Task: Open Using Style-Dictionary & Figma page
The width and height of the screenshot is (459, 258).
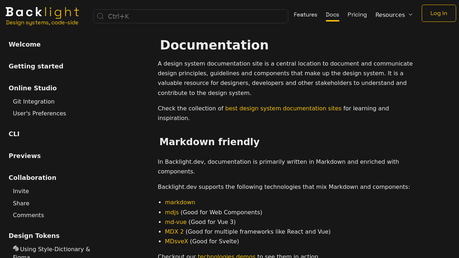Action: point(52,252)
